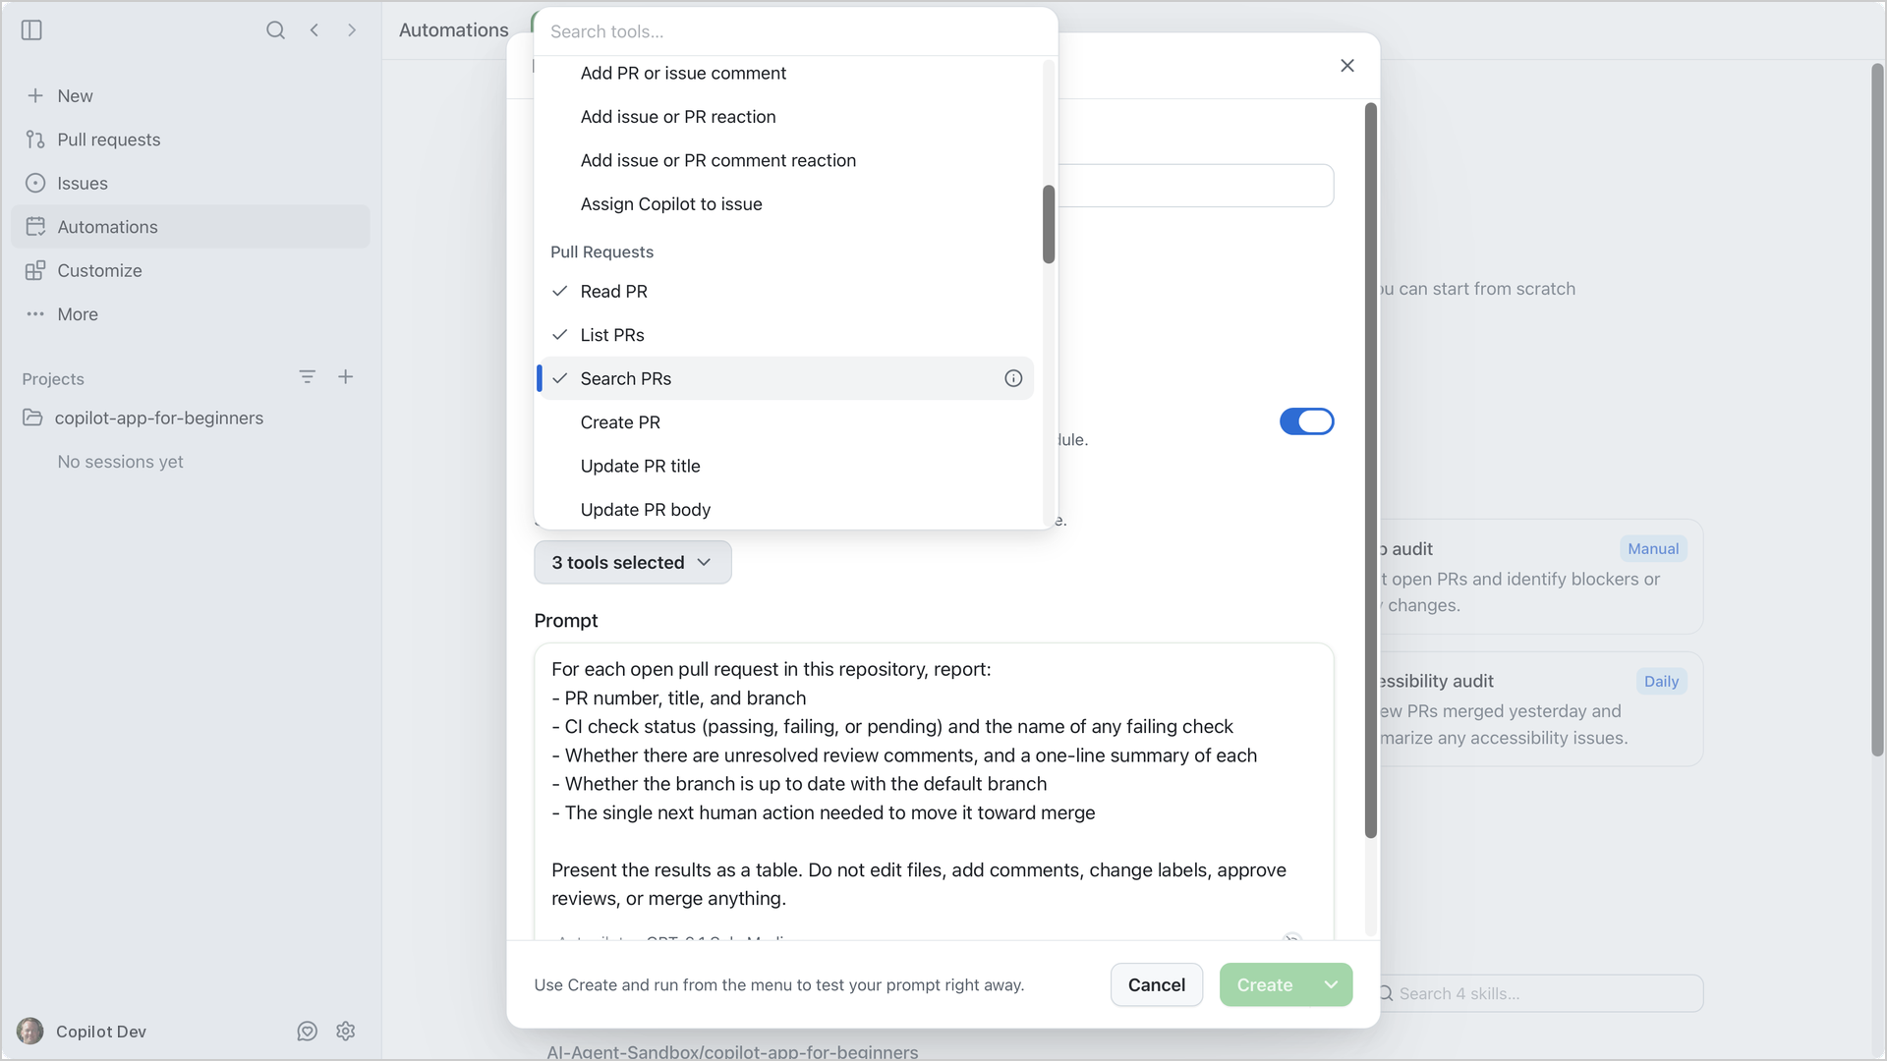Click the plus icon beside New

pyautogui.click(x=35, y=95)
